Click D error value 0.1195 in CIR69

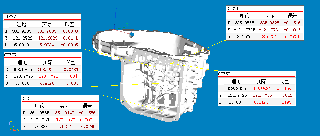click(x=284, y=102)
